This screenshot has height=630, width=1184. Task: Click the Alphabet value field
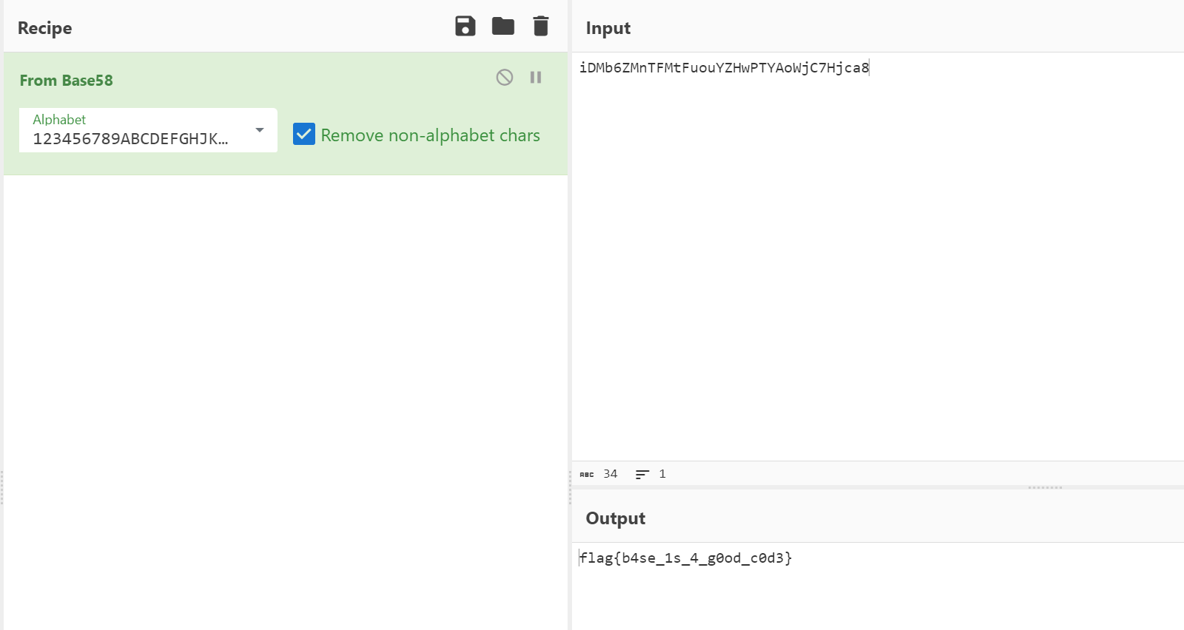[x=130, y=139]
